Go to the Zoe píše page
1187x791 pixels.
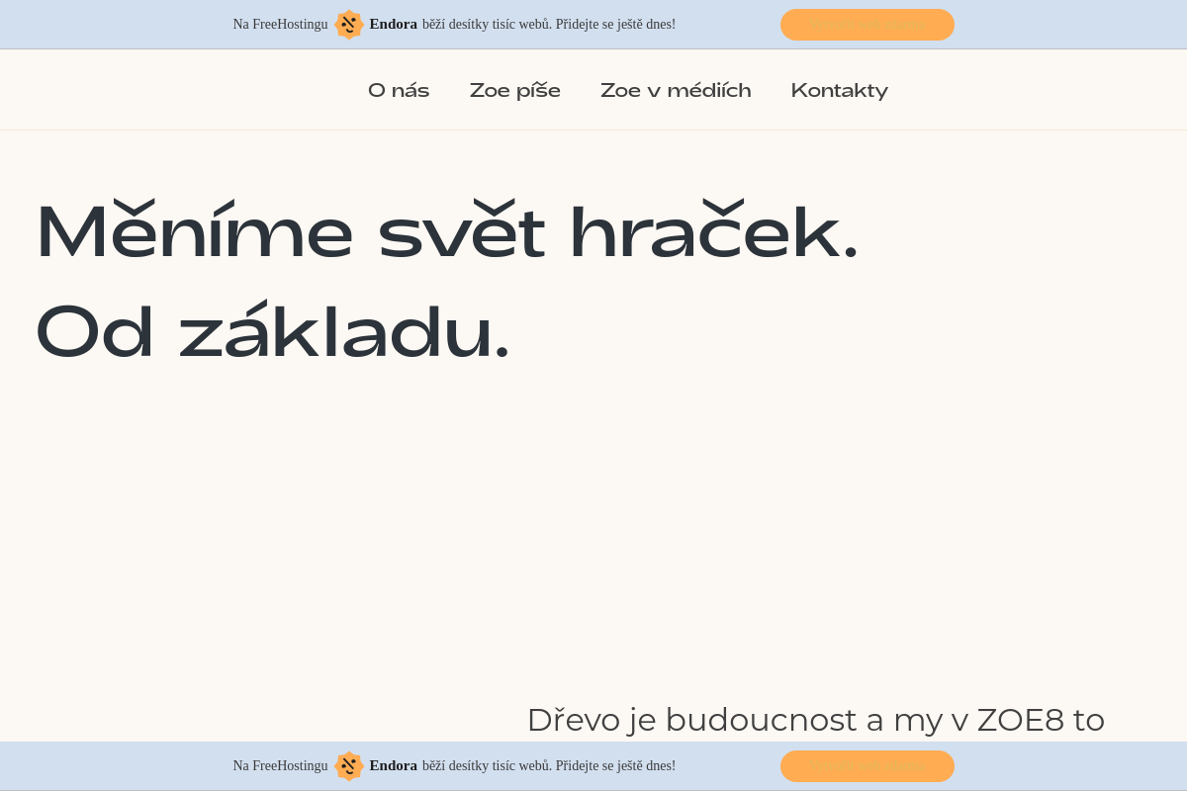point(514,91)
